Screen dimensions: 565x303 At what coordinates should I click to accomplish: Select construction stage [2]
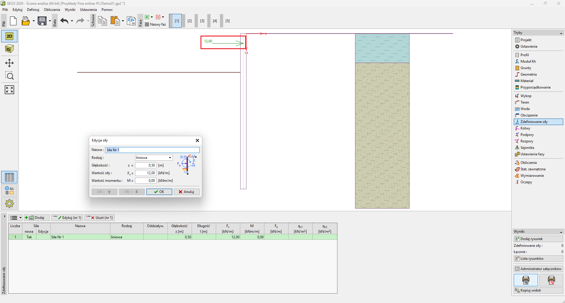[190, 21]
